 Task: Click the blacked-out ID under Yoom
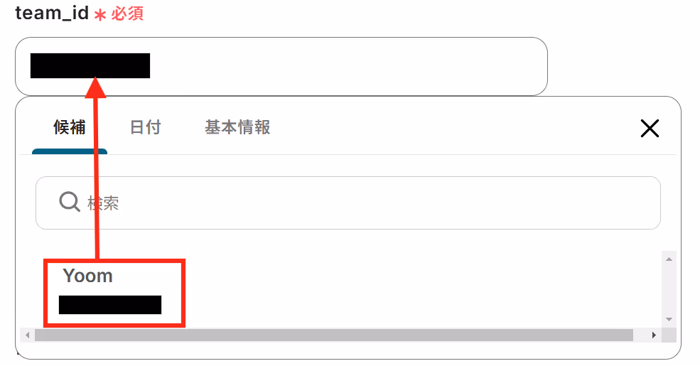coord(110,305)
